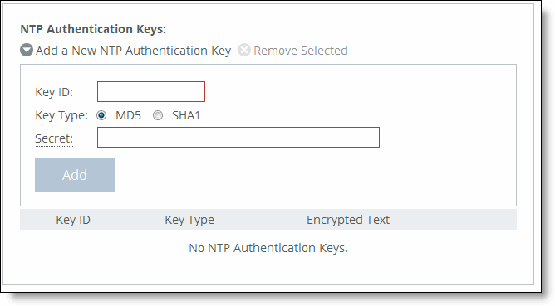
Task: Collapse the Add a New NTP Authentication Key triangle
Action: (27, 51)
